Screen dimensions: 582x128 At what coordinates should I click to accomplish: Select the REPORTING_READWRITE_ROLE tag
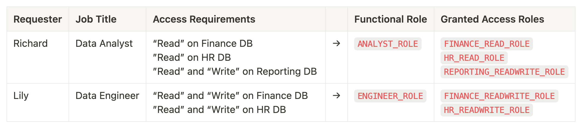[x=504, y=72]
